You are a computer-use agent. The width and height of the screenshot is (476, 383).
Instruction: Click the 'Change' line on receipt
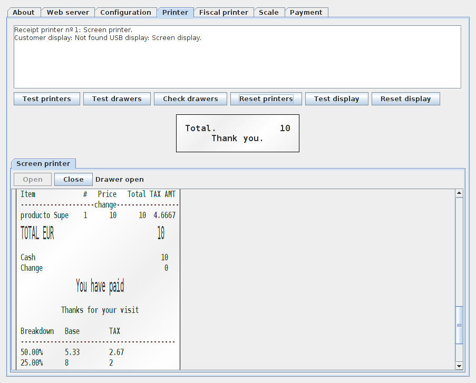[94, 268]
